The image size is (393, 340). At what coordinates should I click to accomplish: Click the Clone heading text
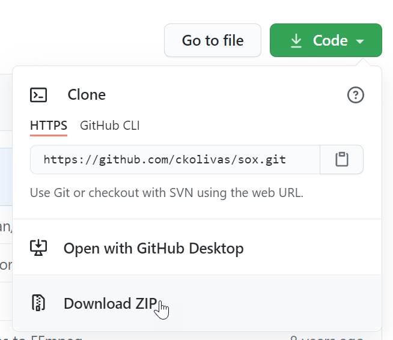[87, 95]
